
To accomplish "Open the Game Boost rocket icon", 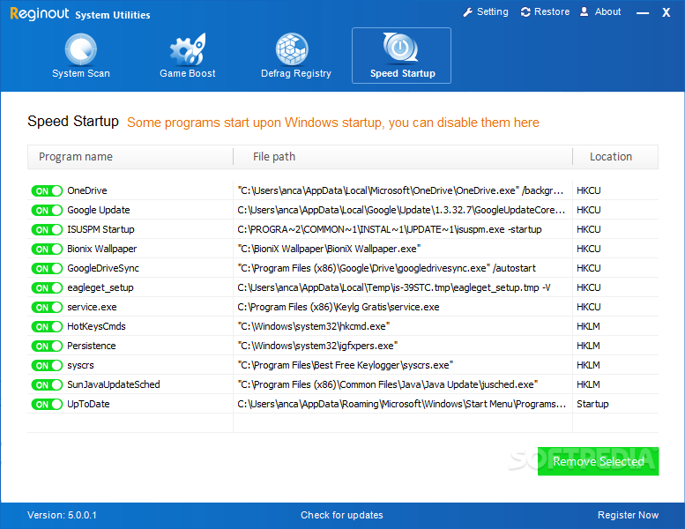I will pos(188,48).
